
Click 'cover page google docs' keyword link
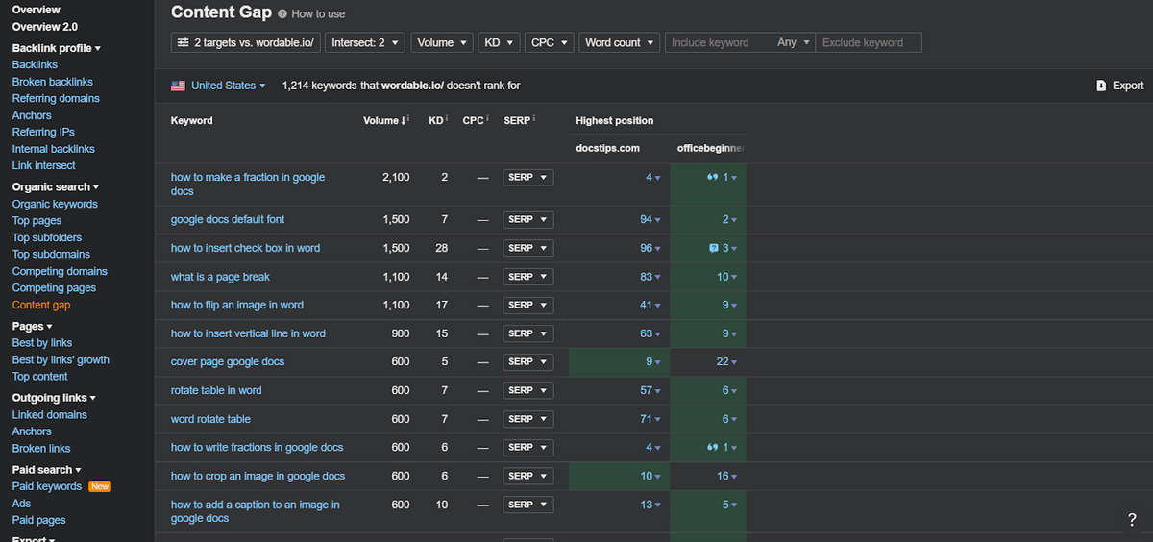[227, 362]
